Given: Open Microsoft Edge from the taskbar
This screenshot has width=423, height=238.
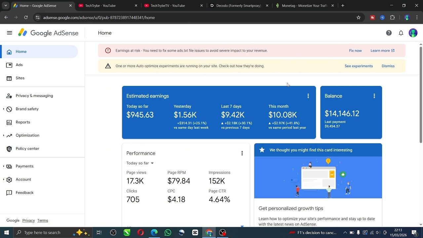Looking at the screenshot, I should pos(154,233).
